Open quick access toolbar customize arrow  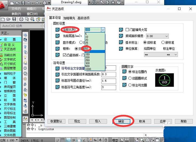49,3
